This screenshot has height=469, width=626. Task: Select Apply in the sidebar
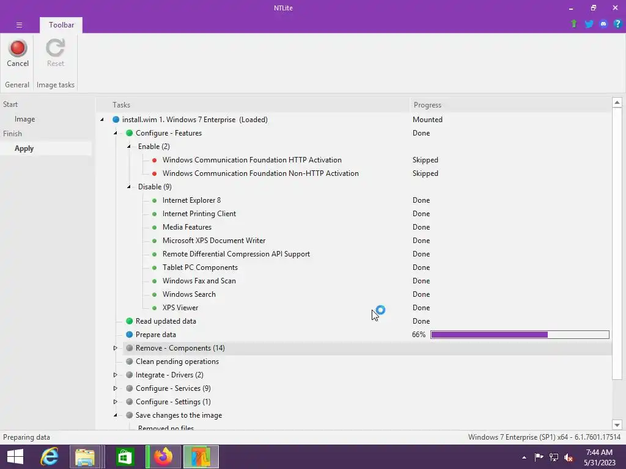click(46, 148)
